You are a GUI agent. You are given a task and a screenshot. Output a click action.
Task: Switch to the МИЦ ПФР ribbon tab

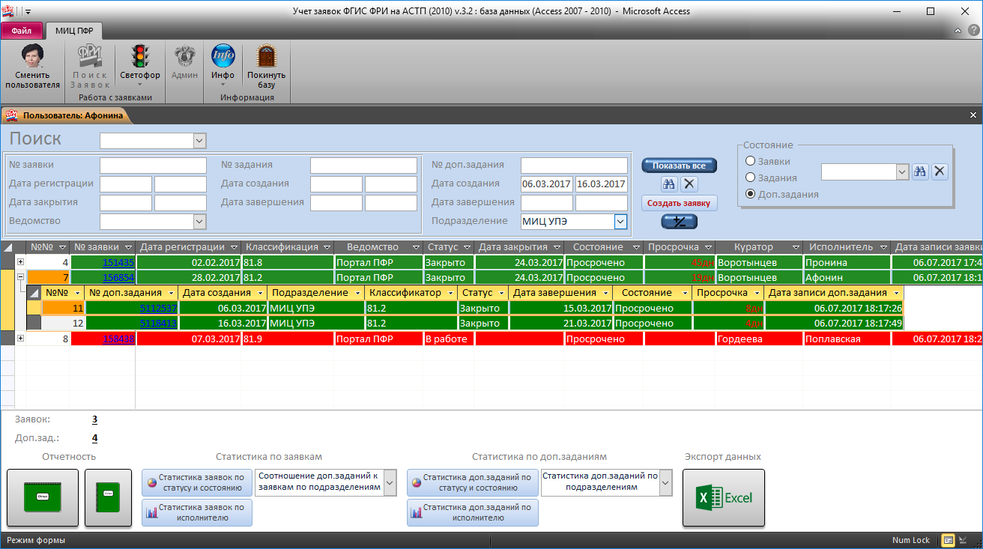click(x=74, y=31)
